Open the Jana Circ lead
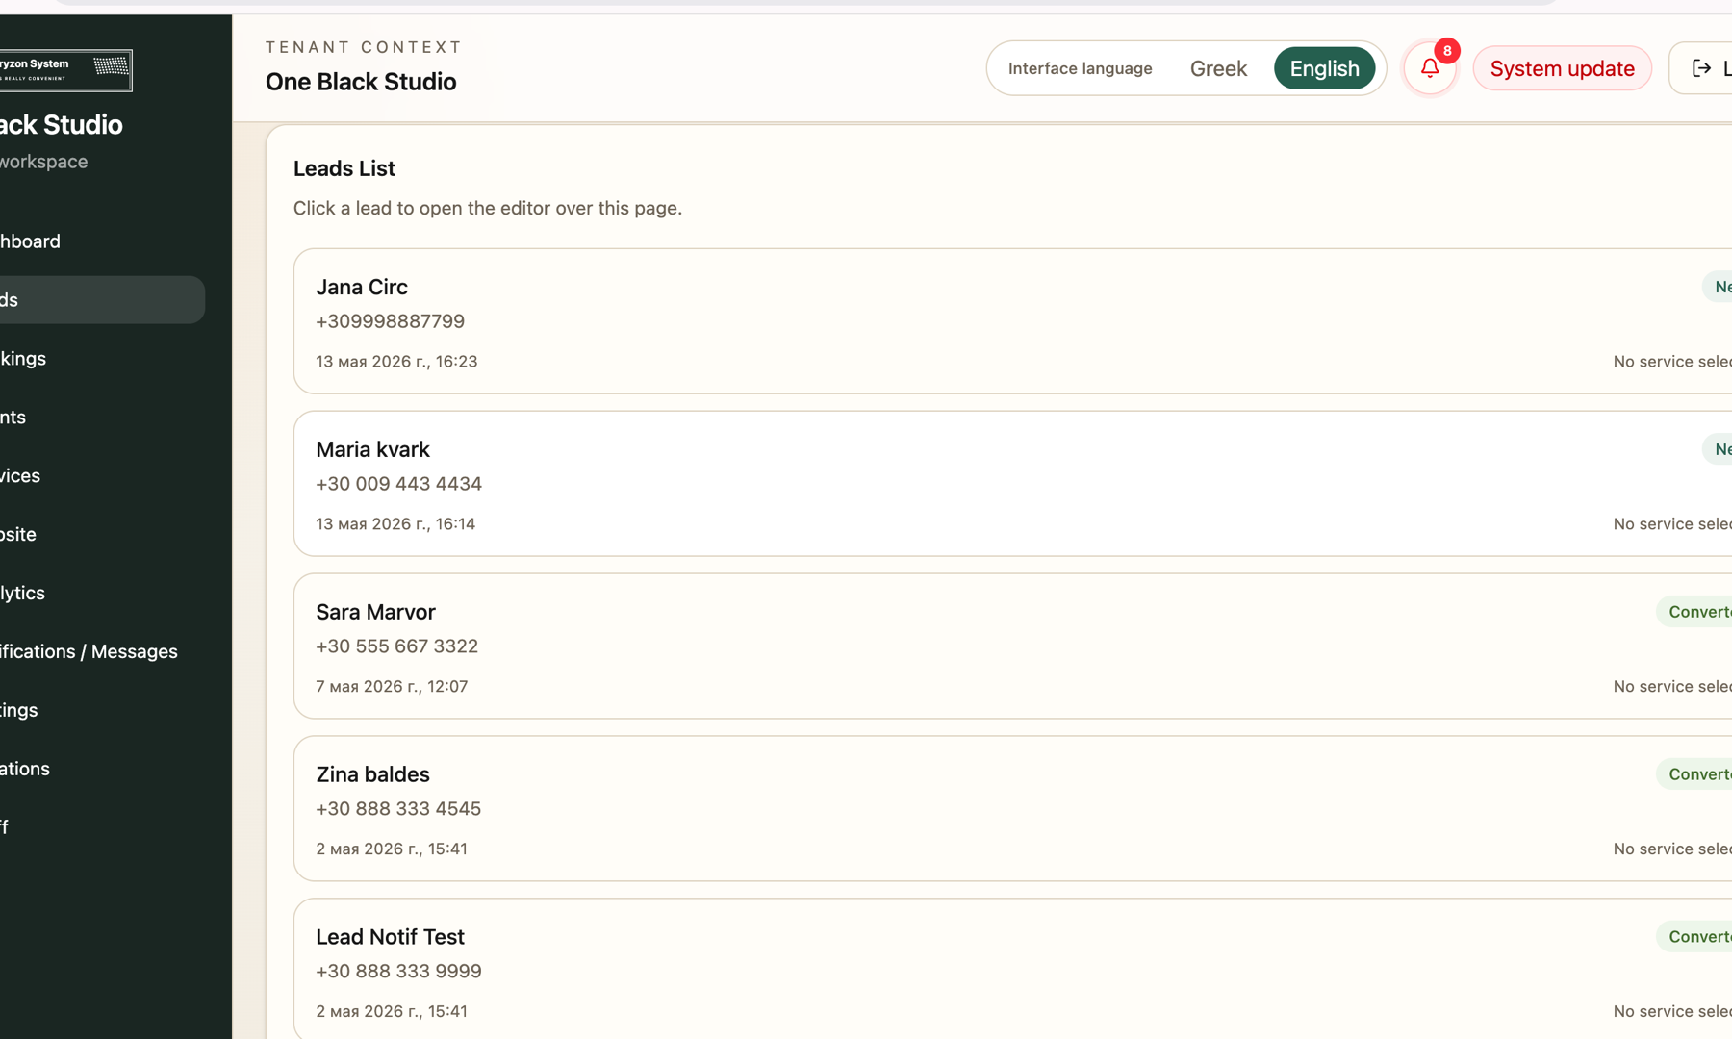Image resolution: width=1732 pixels, height=1039 pixels. (1012, 321)
